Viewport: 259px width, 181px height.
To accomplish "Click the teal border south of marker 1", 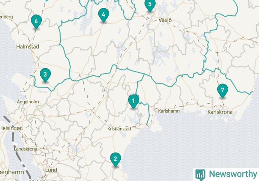I will (149, 114).
